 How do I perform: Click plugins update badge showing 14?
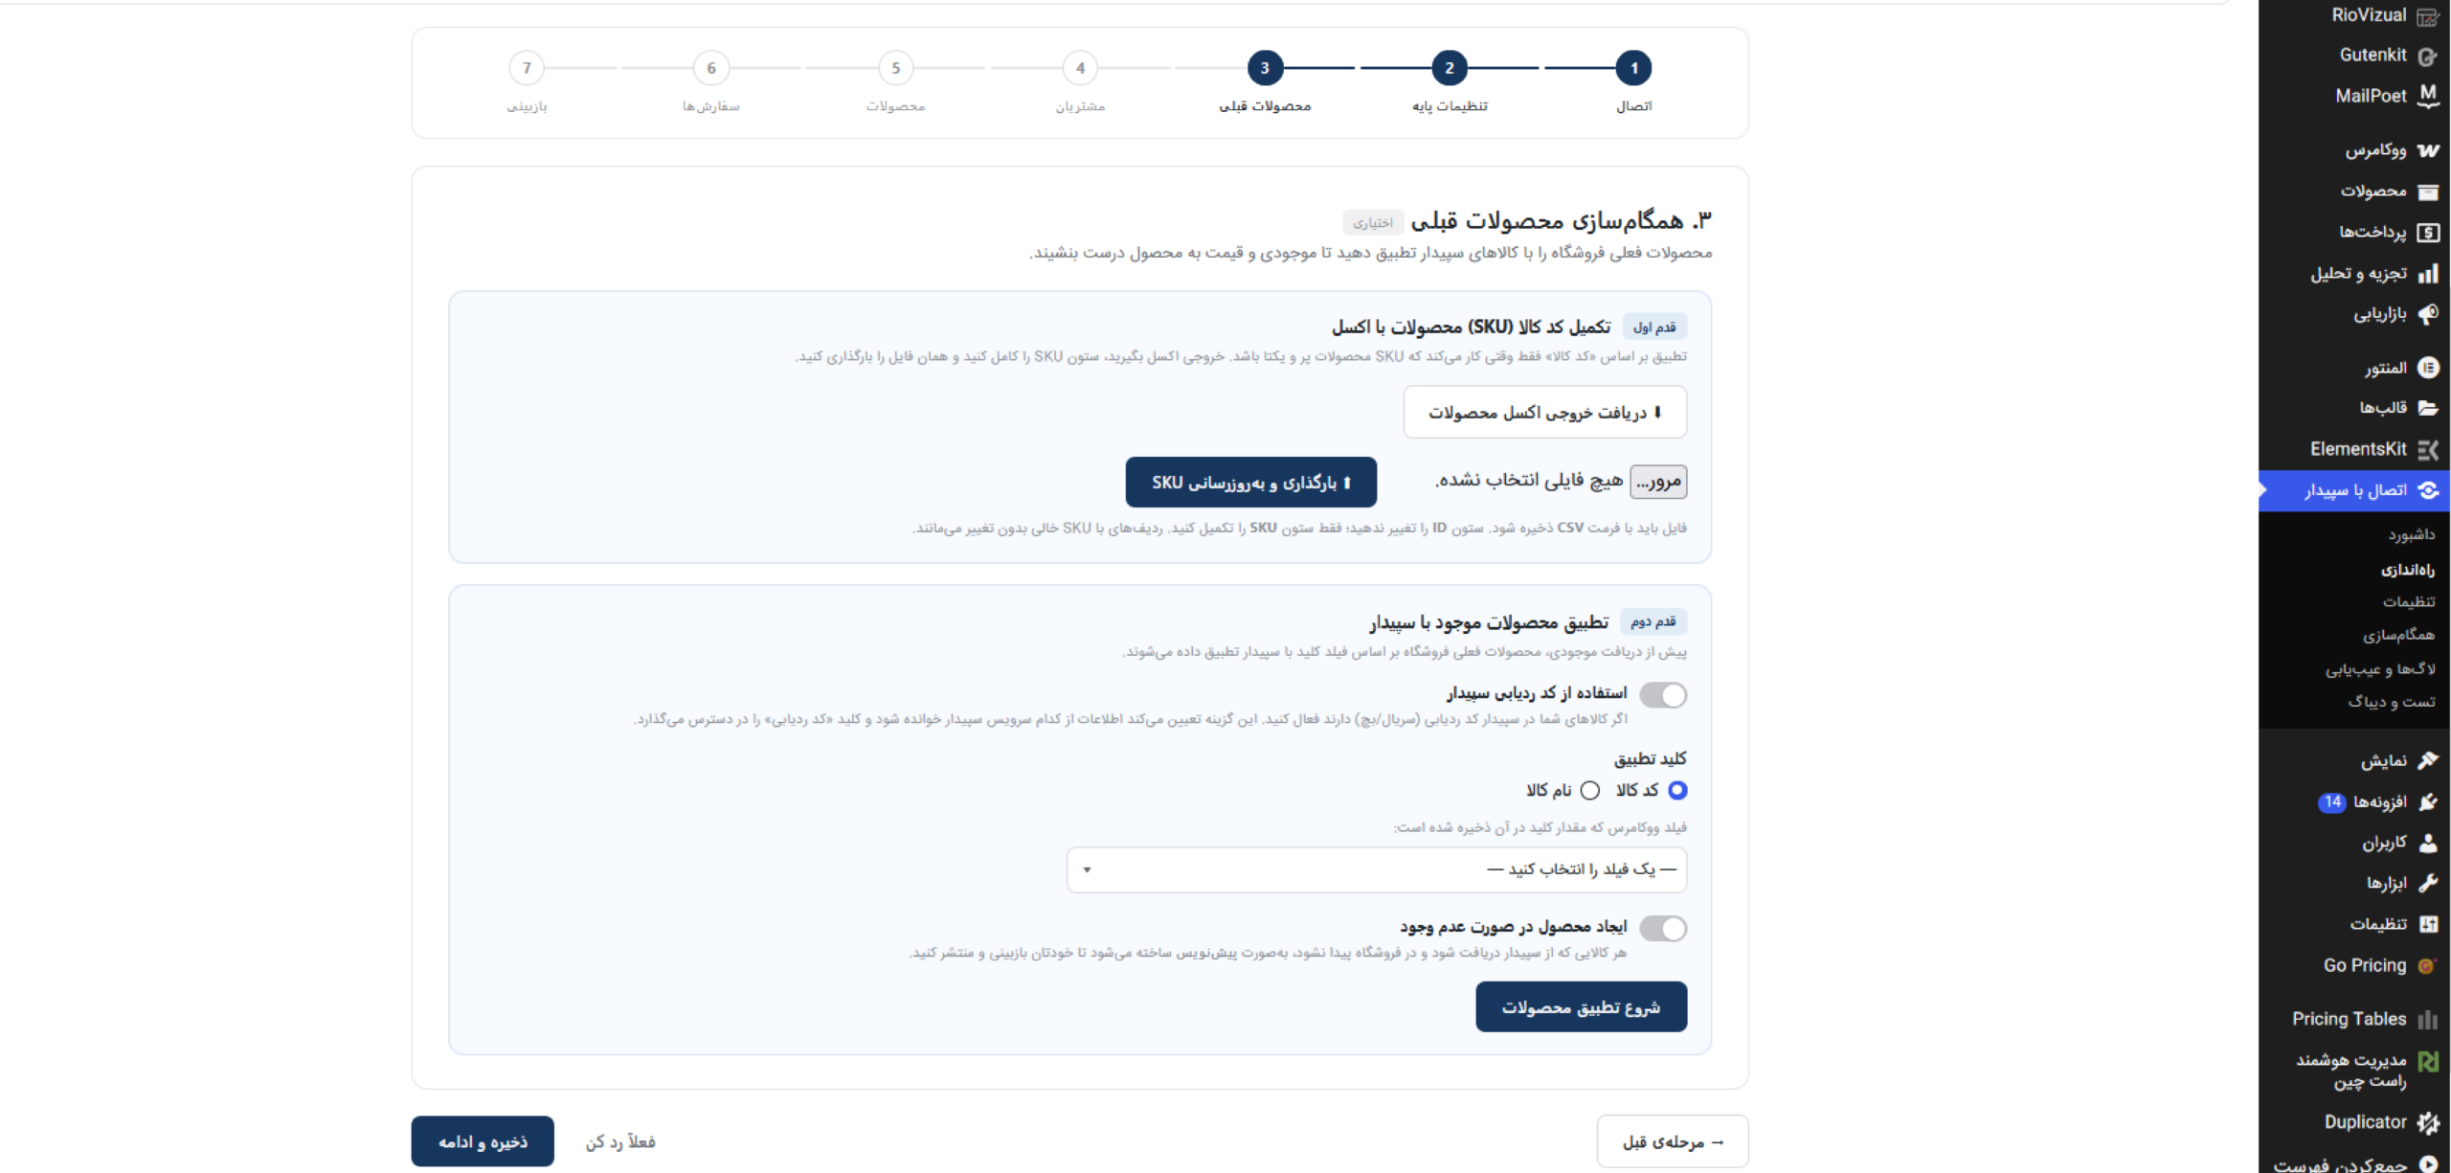2331,802
